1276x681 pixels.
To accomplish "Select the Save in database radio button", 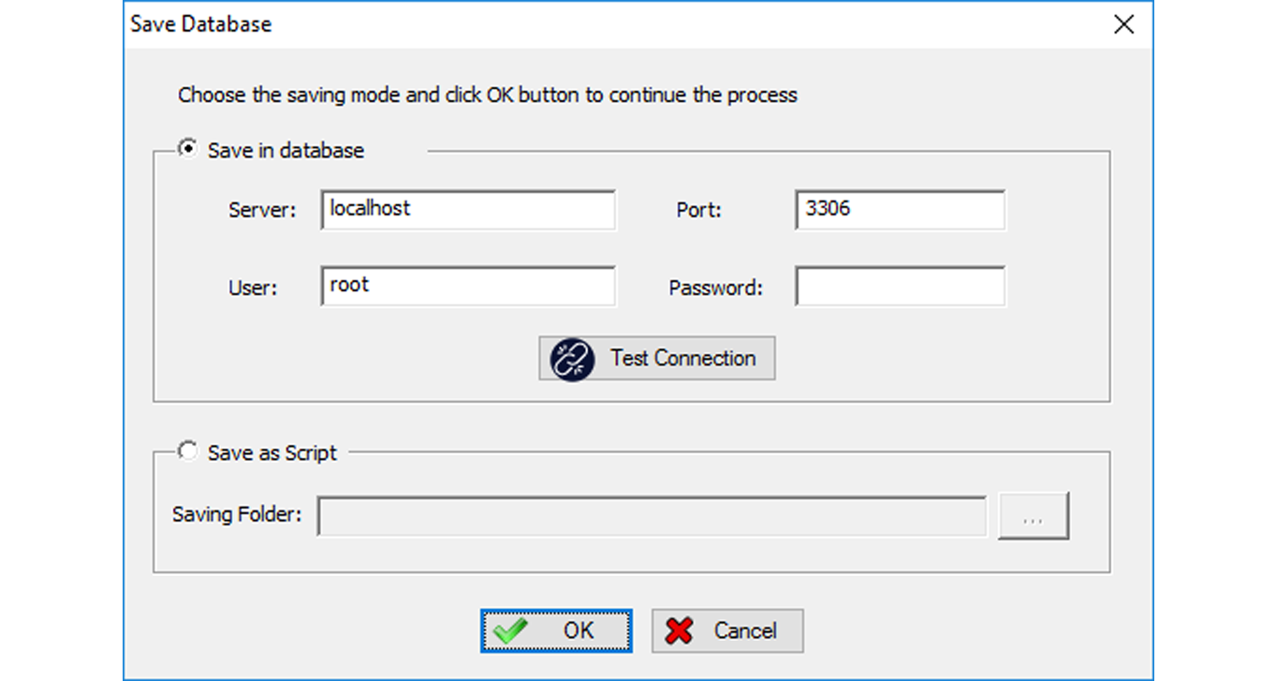I will pyautogui.click(x=188, y=149).
